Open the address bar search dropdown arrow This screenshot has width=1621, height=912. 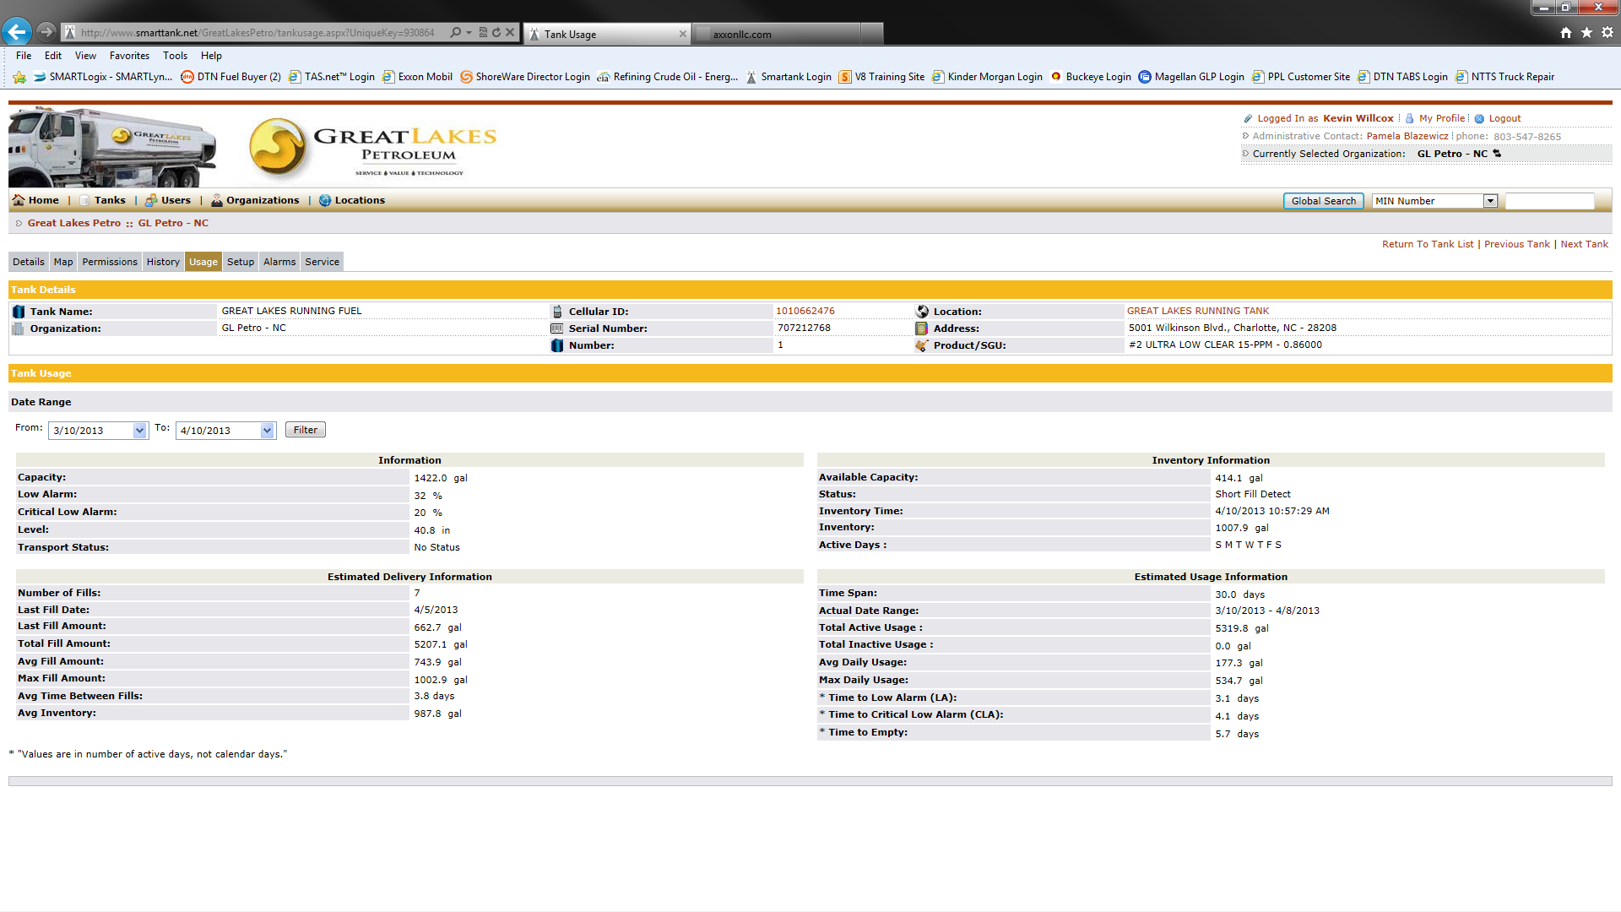click(x=469, y=32)
